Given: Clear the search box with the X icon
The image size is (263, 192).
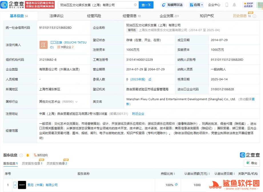Looking at the screenshot, I should (135, 5).
